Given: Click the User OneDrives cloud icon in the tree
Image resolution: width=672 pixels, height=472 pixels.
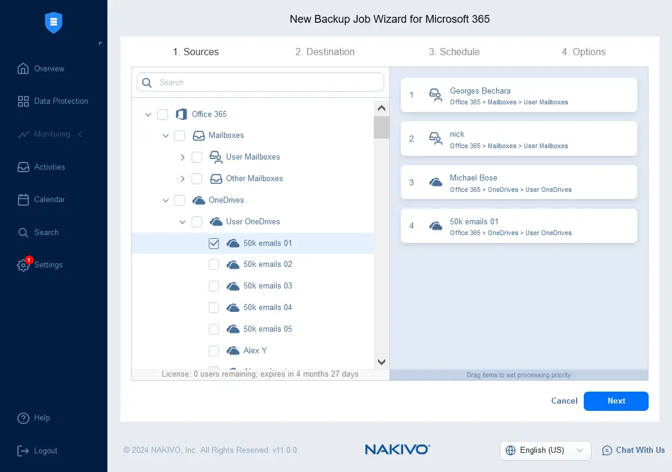Looking at the screenshot, I should 216,221.
